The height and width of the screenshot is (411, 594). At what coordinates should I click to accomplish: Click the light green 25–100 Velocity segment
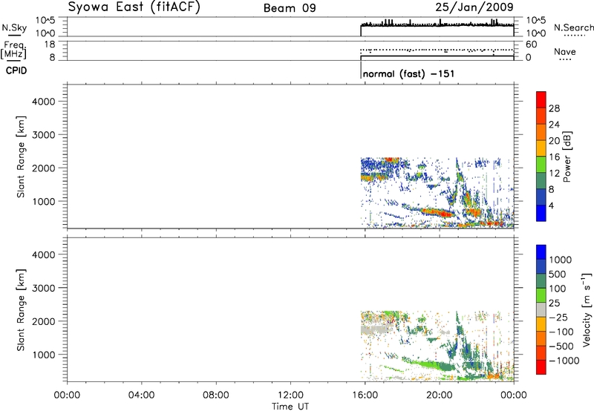[541, 295]
